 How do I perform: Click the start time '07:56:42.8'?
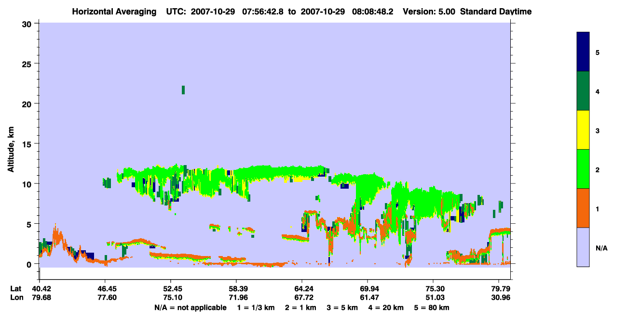263,12
